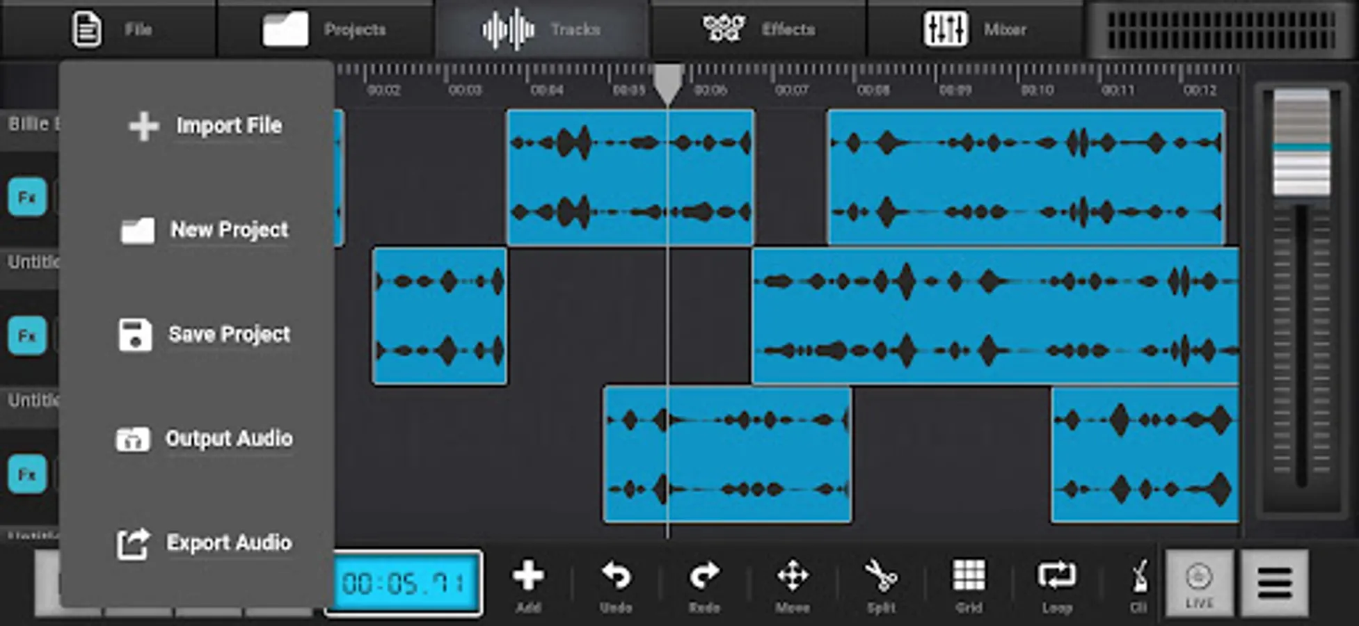This screenshot has height=626, width=1359.
Task: Select the Split tool
Action: coord(880,583)
